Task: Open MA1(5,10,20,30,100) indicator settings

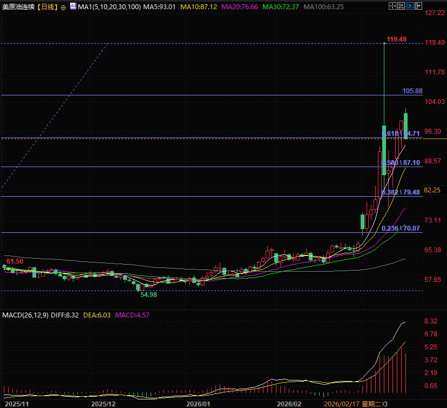Action: coord(109,7)
